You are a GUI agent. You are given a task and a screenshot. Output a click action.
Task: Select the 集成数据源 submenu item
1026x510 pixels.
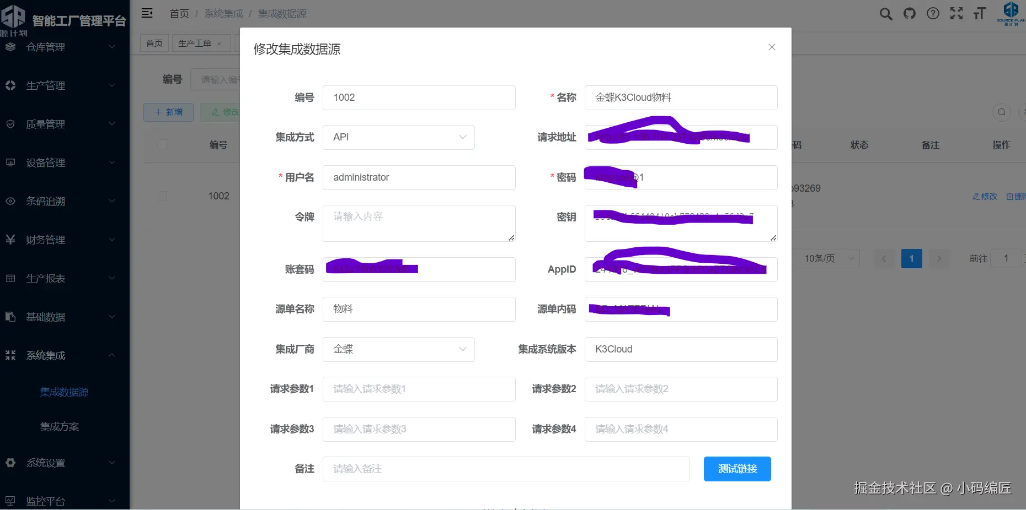click(x=64, y=392)
